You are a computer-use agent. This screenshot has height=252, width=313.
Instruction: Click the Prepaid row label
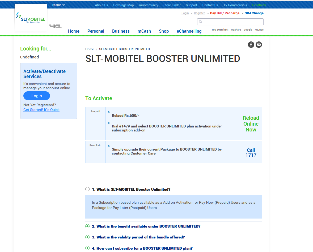95,111
